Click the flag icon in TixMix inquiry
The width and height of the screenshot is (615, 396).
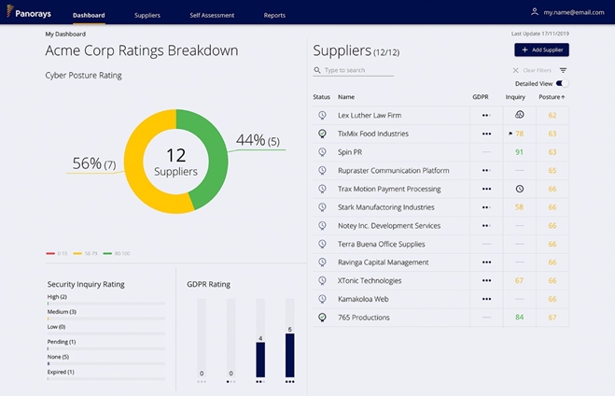510,134
